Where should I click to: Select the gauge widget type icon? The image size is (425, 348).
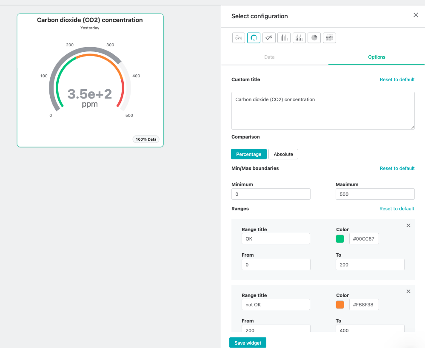tap(254, 38)
